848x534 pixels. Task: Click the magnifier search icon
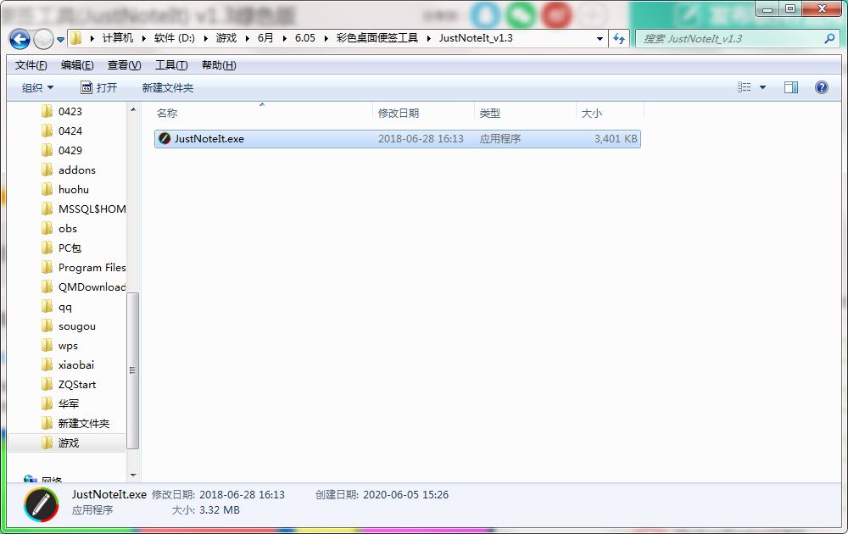[x=829, y=38]
